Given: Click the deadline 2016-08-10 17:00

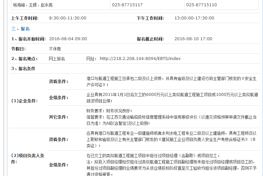Looking at the screenshot, I should (193, 39).
